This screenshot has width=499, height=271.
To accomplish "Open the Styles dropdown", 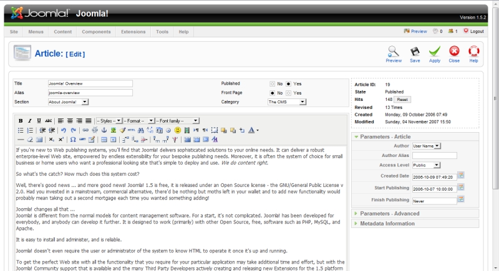I will click(109, 121).
